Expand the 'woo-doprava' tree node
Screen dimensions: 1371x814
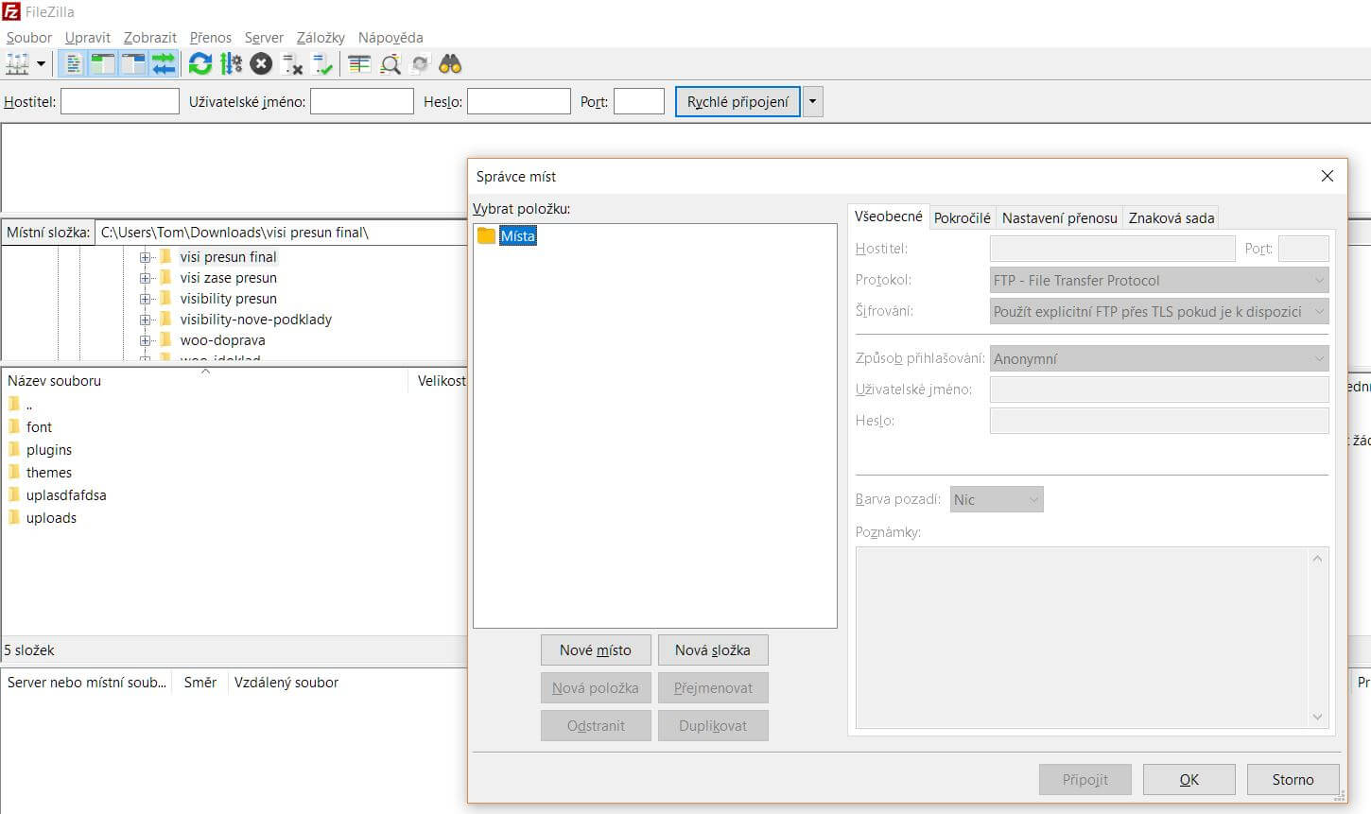tap(145, 340)
